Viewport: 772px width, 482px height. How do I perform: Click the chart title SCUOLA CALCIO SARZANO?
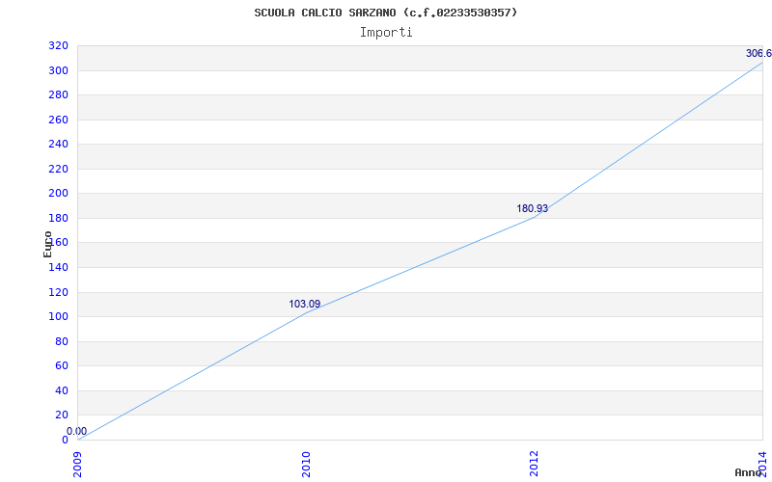pyautogui.click(x=385, y=13)
